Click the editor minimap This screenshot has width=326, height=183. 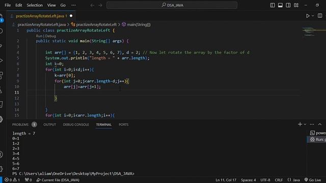314,32
